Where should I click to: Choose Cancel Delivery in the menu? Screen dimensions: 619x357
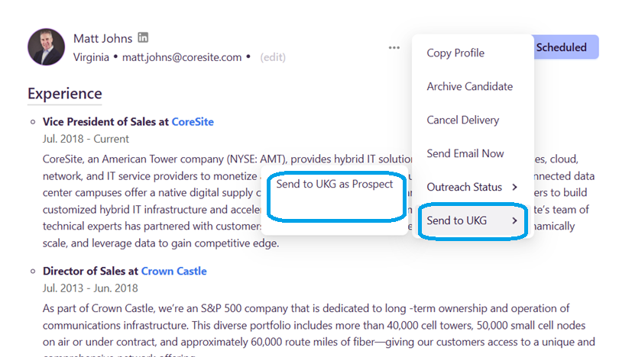(x=462, y=121)
